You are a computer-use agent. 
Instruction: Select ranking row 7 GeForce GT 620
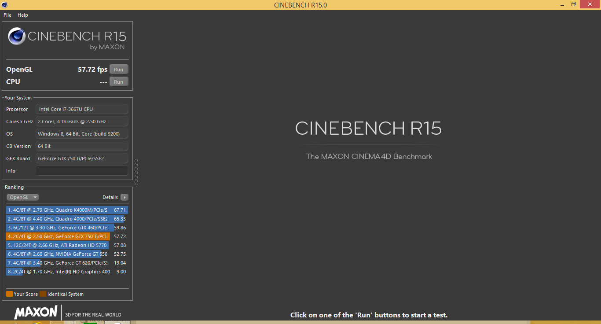click(x=67, y=263)
